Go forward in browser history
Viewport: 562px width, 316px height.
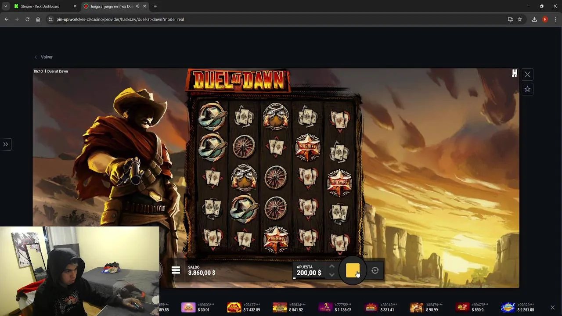point(17,19)
